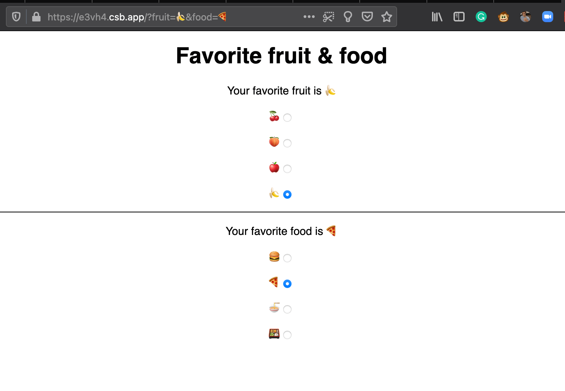Select the bento box radio button
The image size is (565, 391).
click(x=287, y=335)
